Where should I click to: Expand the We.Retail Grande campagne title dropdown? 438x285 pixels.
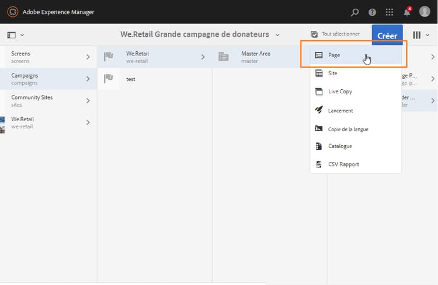(277, 35)
